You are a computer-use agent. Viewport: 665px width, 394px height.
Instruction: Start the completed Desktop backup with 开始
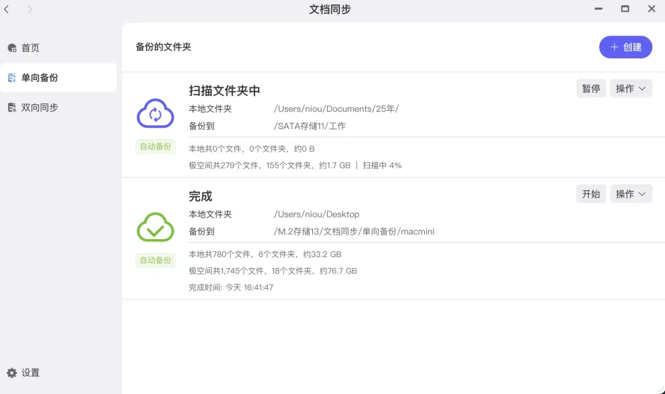(591, 194)
